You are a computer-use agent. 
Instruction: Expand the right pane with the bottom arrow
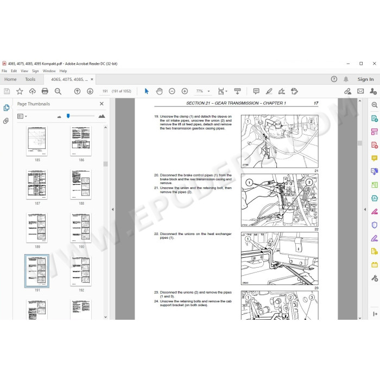[x=375, y=314]
